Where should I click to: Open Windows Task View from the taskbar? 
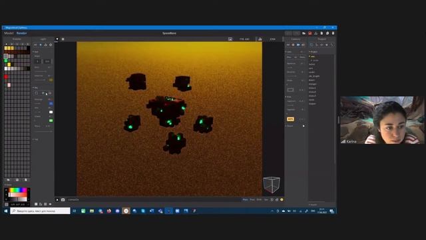pyautogui.click(x=74, y=211)
